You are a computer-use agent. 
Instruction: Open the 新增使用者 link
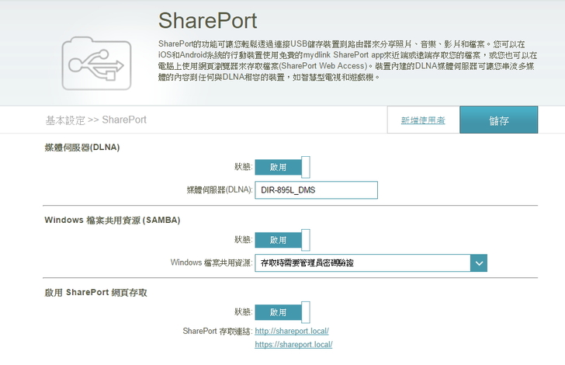pos(423,120)
